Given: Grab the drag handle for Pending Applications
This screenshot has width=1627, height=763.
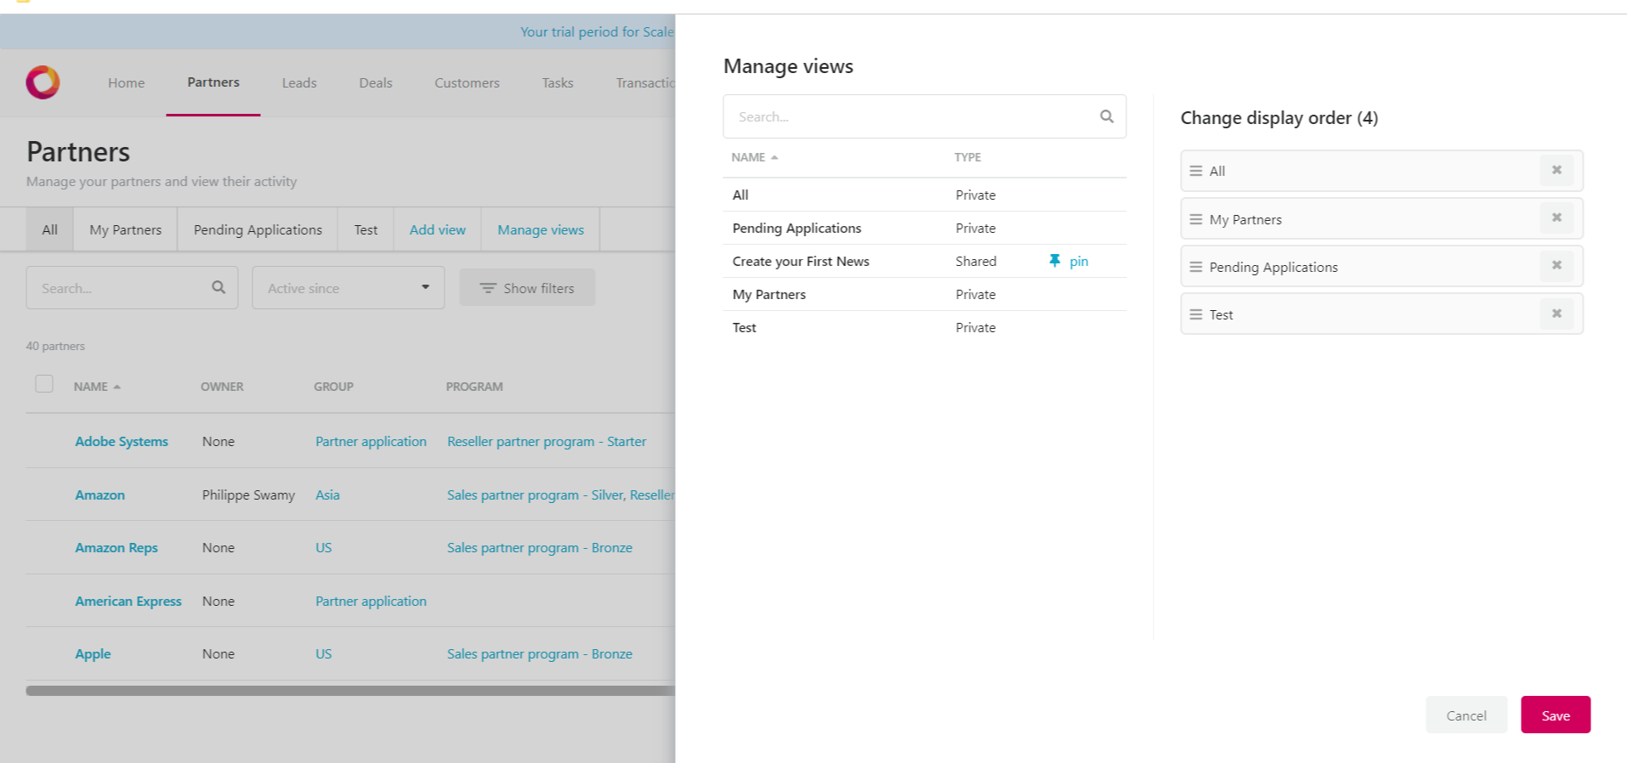Looking at the screenshot, I should point(1195,267).
